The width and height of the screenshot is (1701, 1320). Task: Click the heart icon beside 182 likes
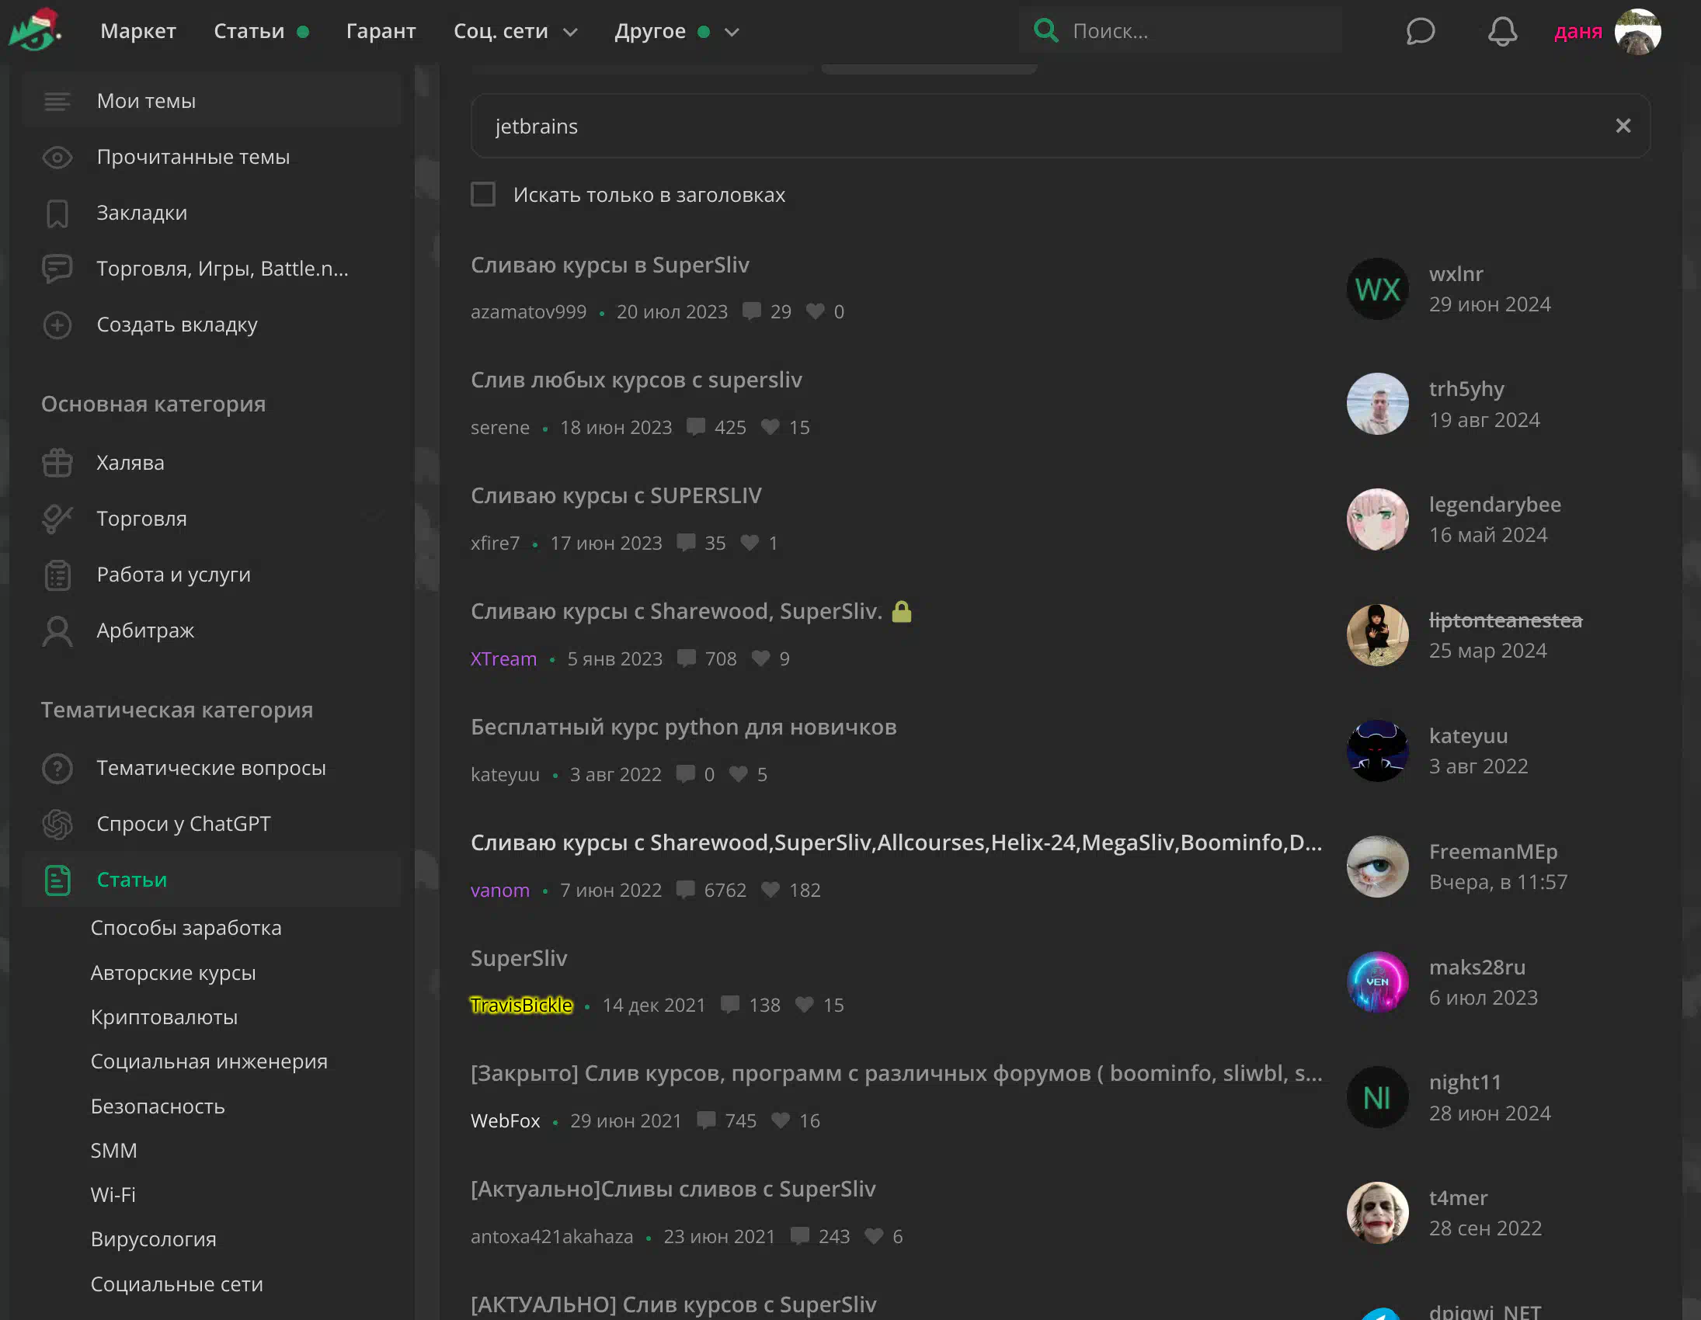click(x=770, y=889)
